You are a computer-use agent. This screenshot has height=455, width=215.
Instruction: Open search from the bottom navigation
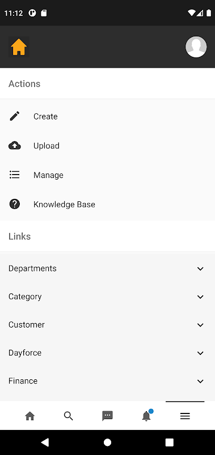[69, 416]
